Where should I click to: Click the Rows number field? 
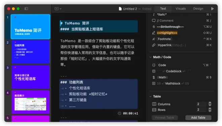pyautogui.click(x=201, y=110)
